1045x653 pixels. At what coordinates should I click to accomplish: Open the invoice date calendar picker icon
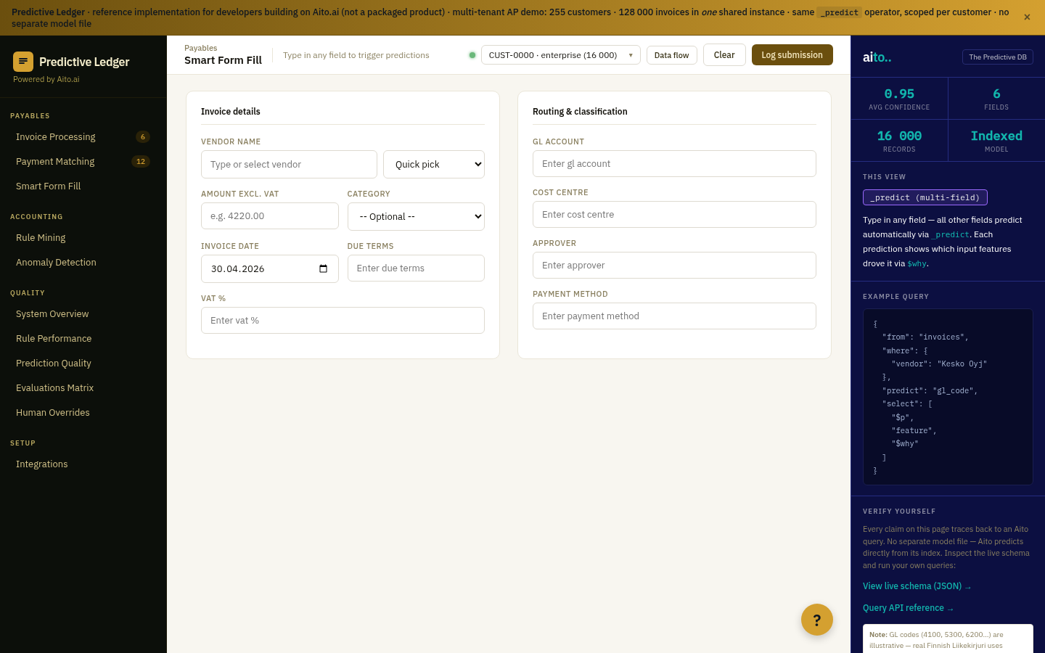tap(323, 268)
